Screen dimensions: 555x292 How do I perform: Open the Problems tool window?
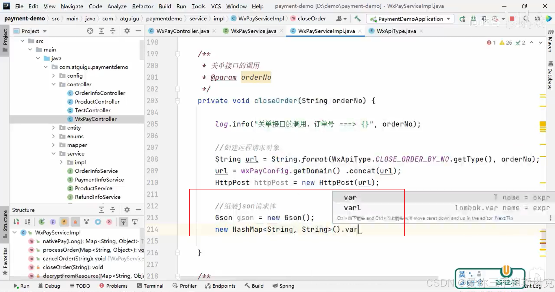pos(114,286)
